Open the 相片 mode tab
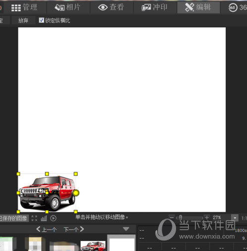247x251 pixels. pyautogui.click(x=68, y=7)
